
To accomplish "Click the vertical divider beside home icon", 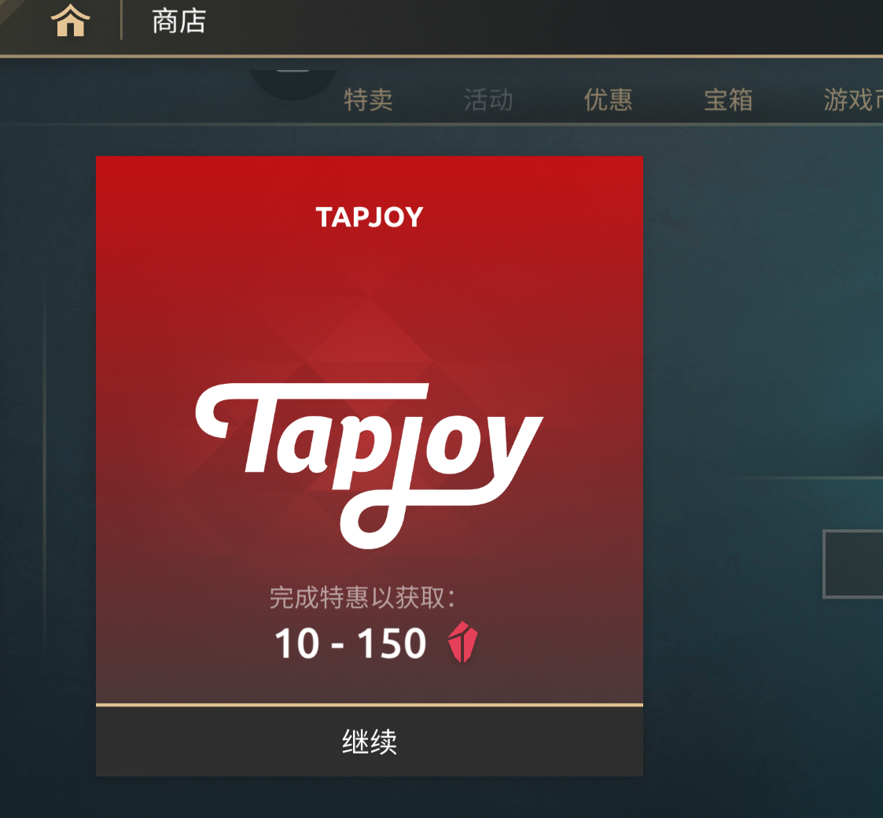I will point(121,20).
